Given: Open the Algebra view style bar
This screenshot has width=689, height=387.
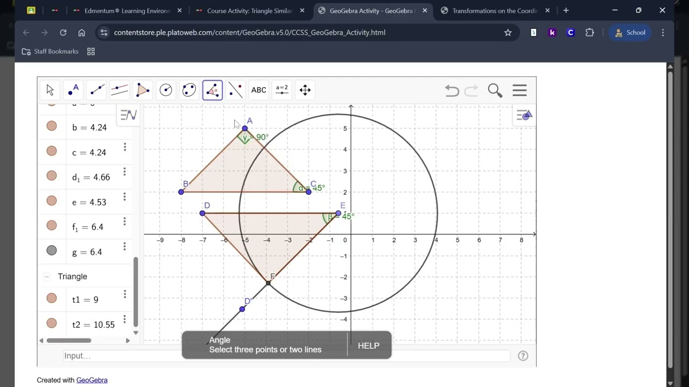Looking at the screenshot, I should 129,115.
